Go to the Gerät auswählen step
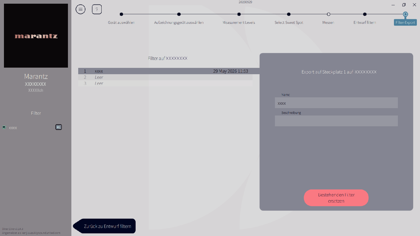Image resolution: width=420 pixels, height=236 pixels. [121, 23]
